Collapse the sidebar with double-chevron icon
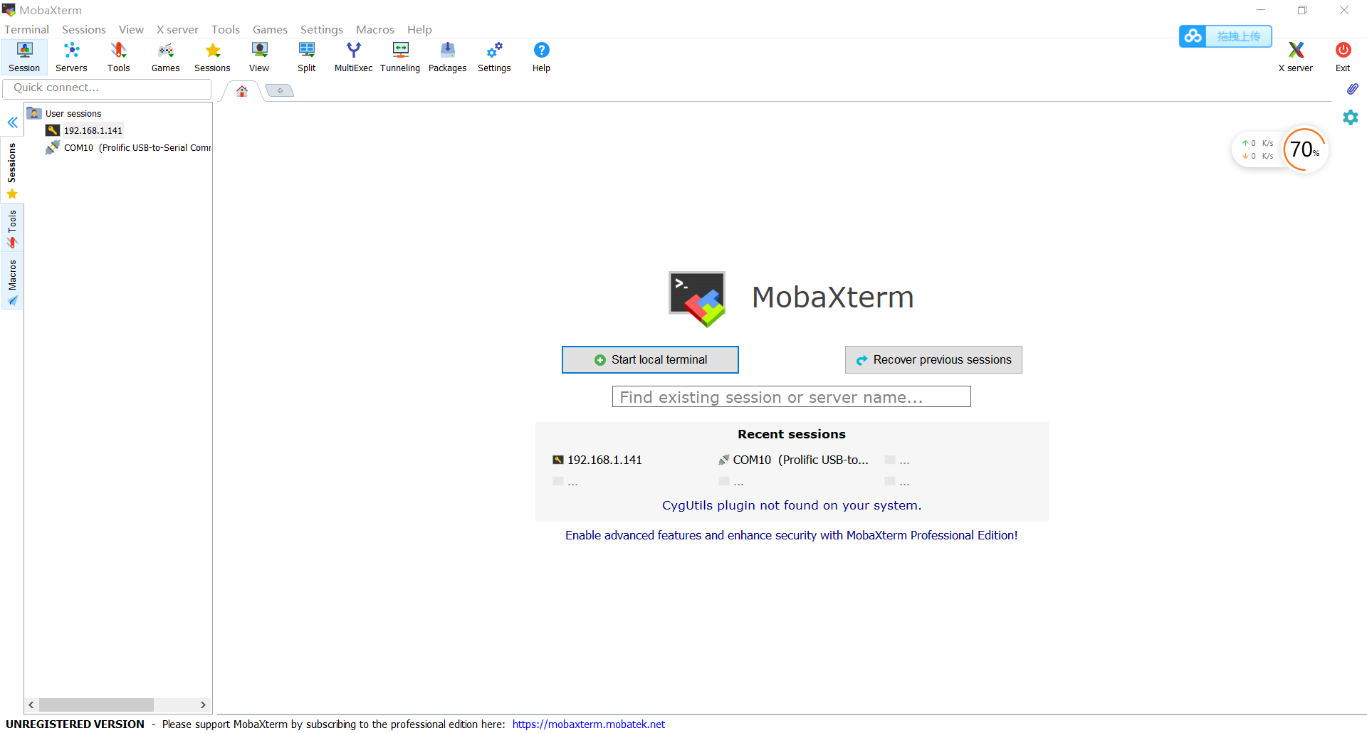This screenshot has height=733, width=1367. coord(12,122)
